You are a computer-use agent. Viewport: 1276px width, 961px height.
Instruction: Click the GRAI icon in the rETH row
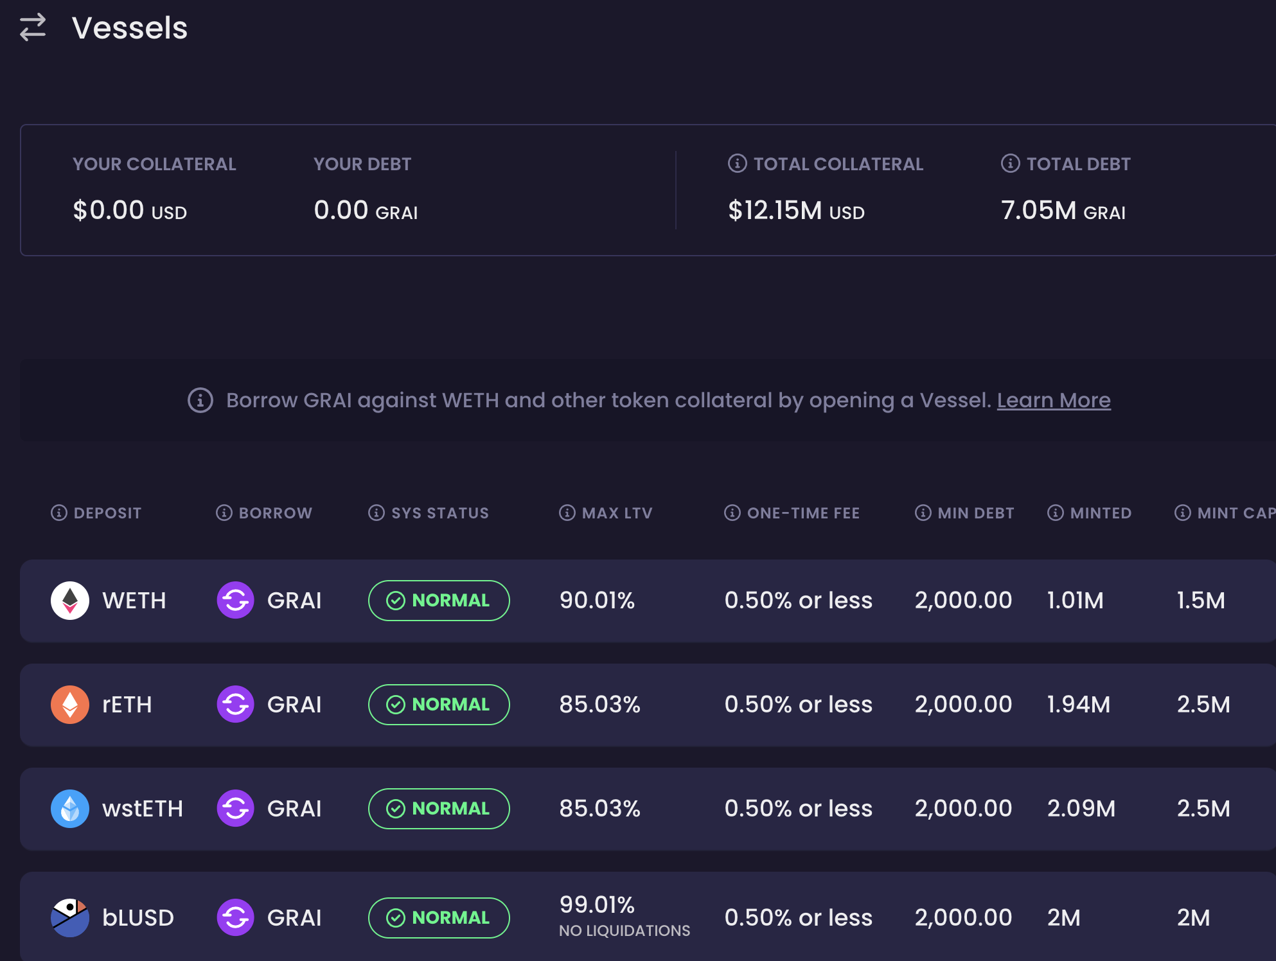click(236, 705)
